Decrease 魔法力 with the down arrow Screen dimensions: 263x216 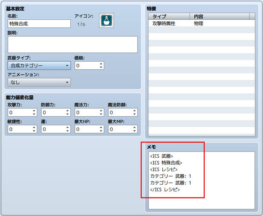pyautogui.click(x=101, y=114)
